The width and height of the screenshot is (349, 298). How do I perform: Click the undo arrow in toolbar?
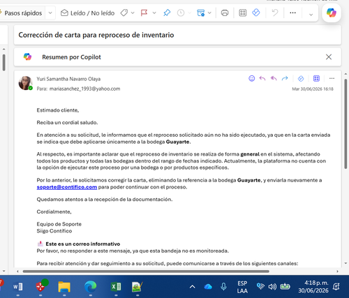click(x=275, y=13)
